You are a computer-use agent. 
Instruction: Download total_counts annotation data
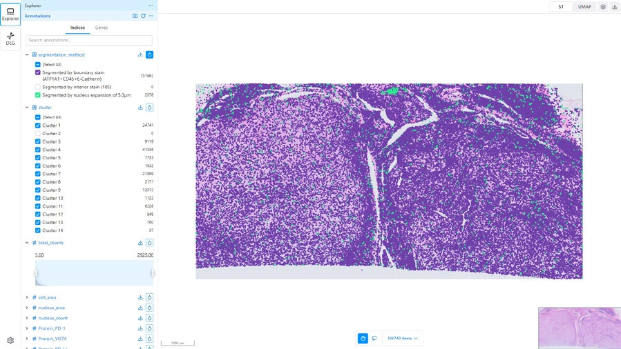tap(140, 243)
